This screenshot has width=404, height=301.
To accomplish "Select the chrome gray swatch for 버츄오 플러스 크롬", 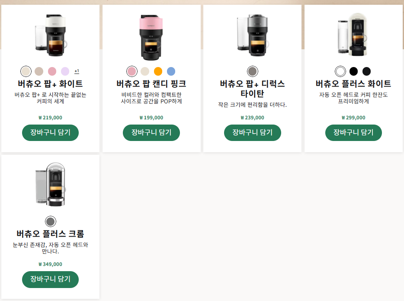I will click(51, 221).
